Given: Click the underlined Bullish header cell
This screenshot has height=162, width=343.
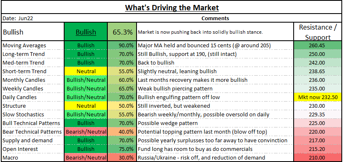Looking at the screenshot, I should point(86,32).
